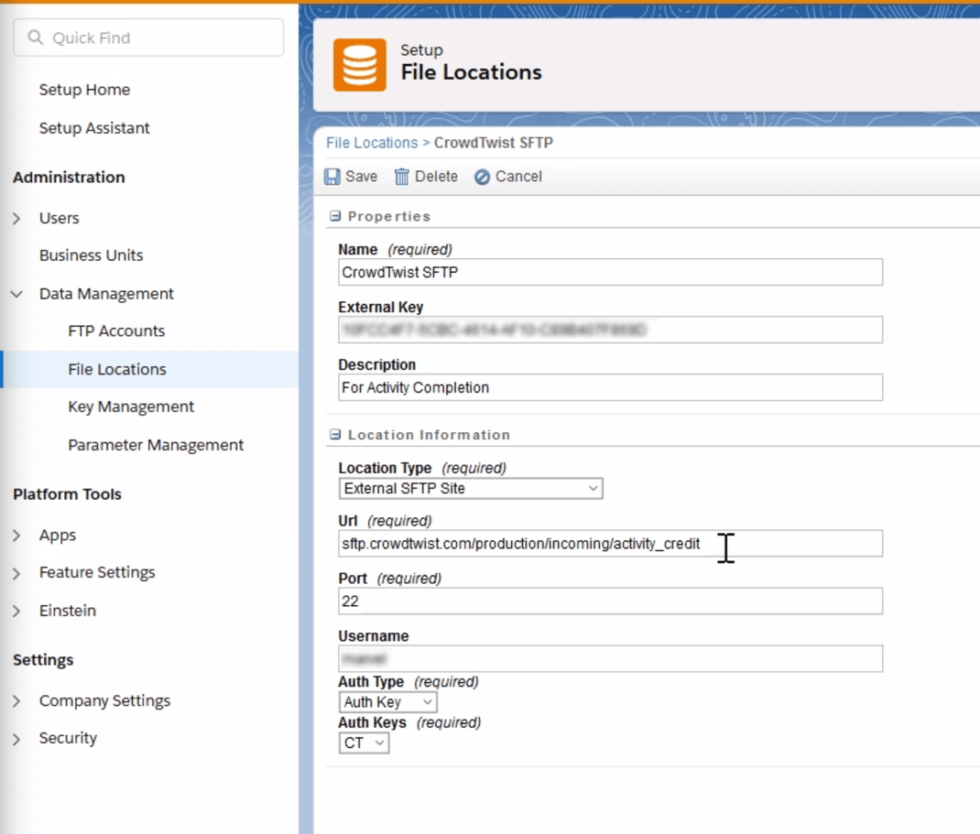Viewport: 980px width, 834px height.
Task: Click the Feature Settings sidebar item
Action: pyautogui.click(x=97, y=573)
